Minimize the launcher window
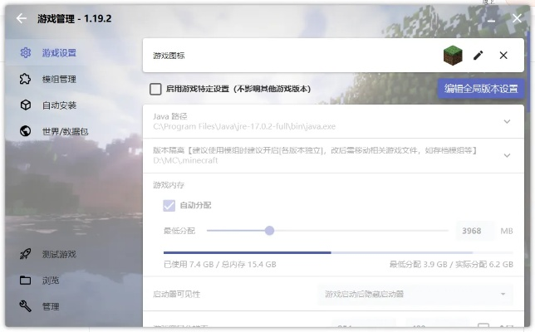The width and height of the screenshot is (535, 332). point(491,19)
